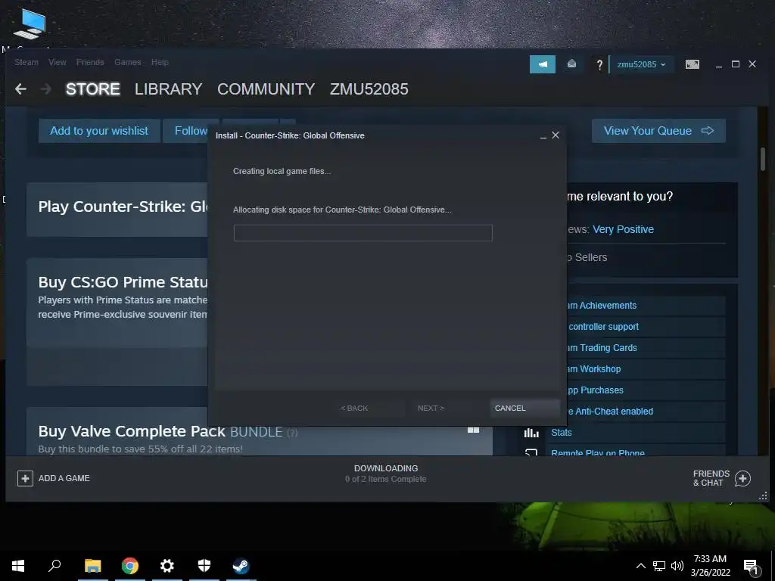This screenshot has width=775, height=581.
Task: Click the In-App Purchases link
Action: tap(595, 390)
